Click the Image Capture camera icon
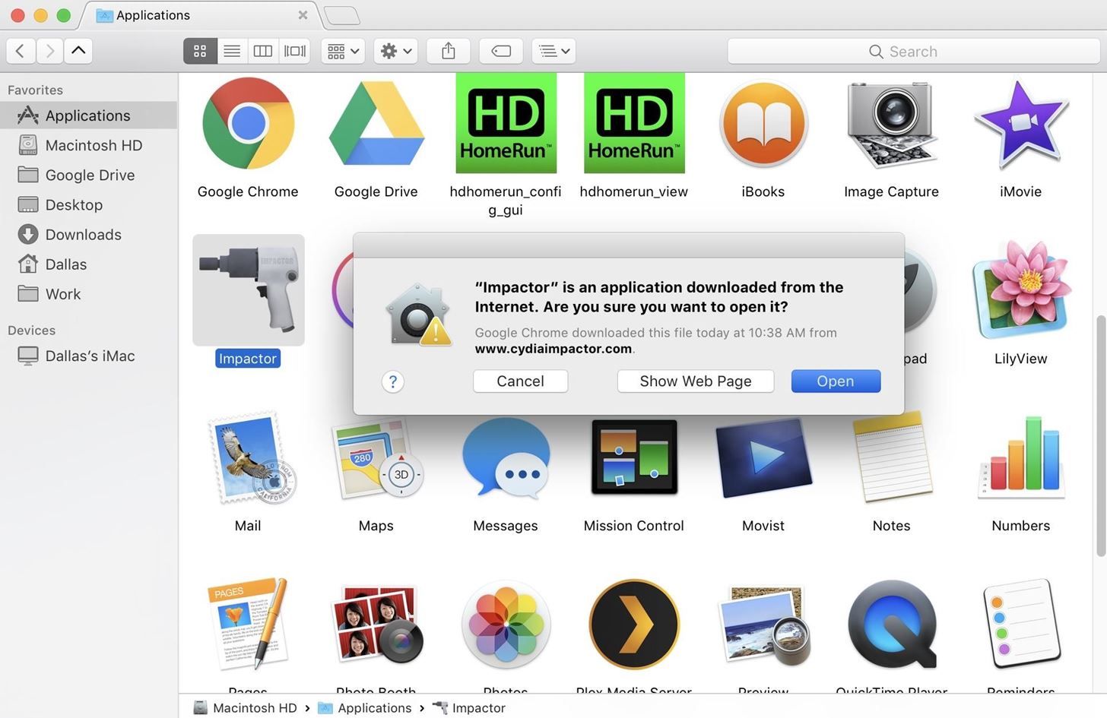Viewport: 1107px width, 718px height. click(x=891, y=124)
